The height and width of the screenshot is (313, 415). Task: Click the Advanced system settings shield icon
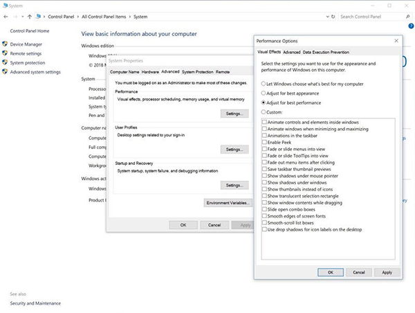pos(5,71)
